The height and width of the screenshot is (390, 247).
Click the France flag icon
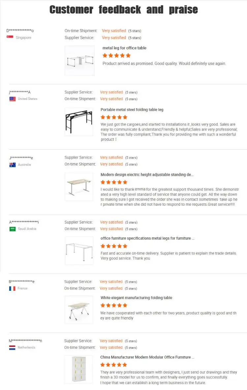tap(12, 288)
